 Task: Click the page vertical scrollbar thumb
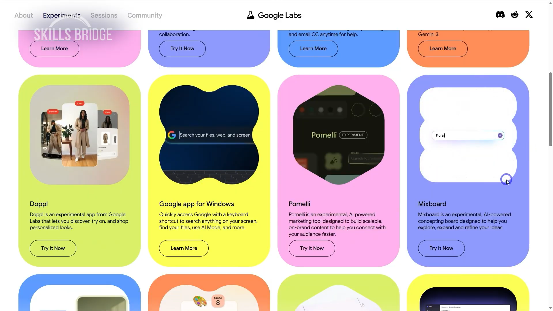pyautogui.click(x=550, y=110)
